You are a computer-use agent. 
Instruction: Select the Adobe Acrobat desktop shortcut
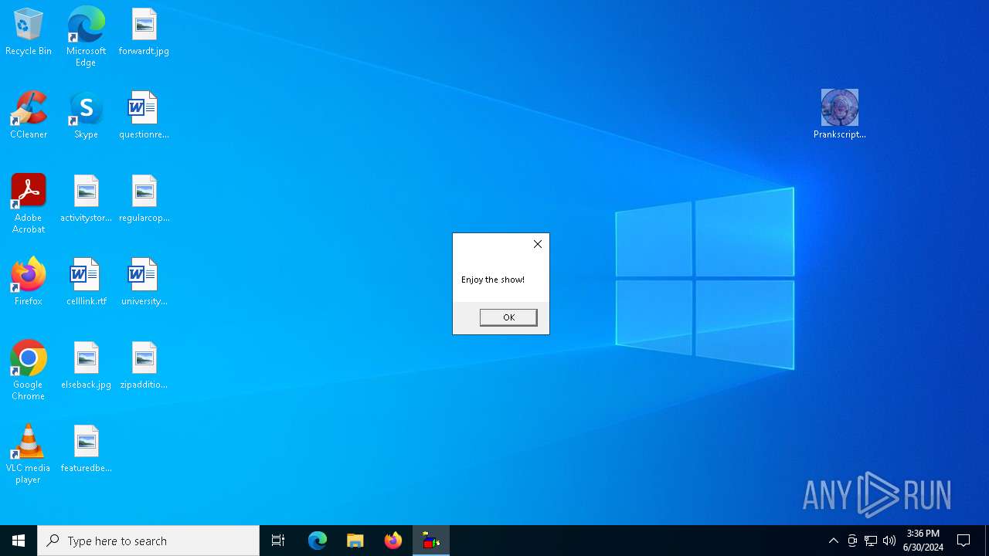point(29,204)
